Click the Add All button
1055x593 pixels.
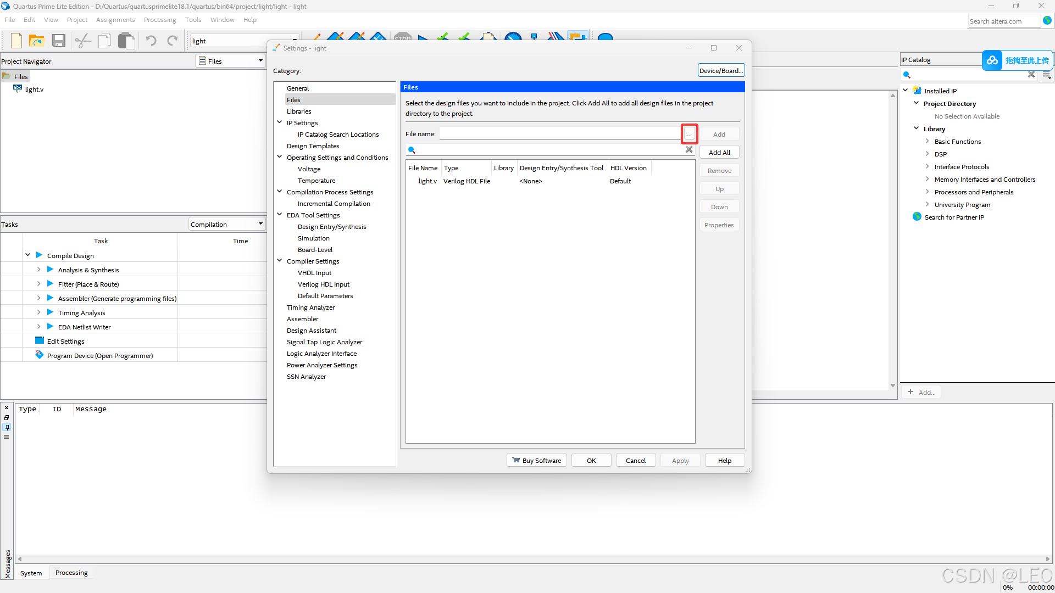719,153
